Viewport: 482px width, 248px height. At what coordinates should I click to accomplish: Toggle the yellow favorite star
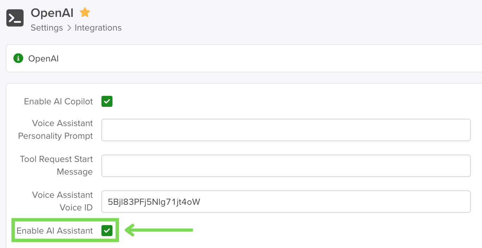pos(85,13)
